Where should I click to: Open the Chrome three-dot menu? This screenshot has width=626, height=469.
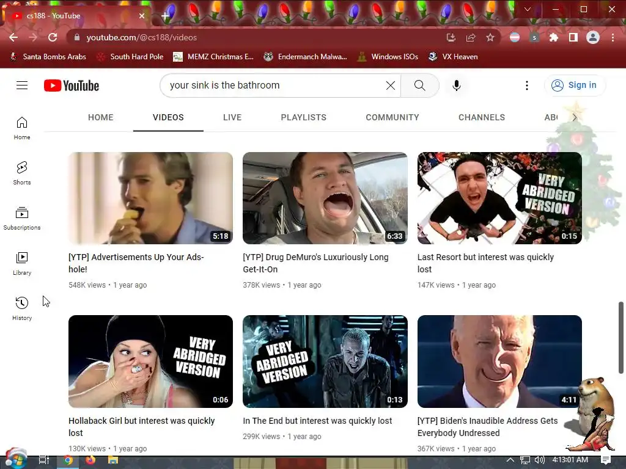point(613,37)
